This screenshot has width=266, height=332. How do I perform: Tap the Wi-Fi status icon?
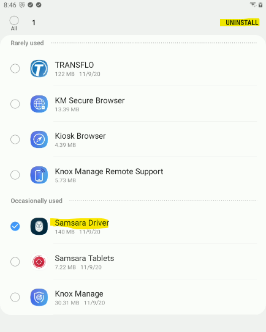click(253, 4)
